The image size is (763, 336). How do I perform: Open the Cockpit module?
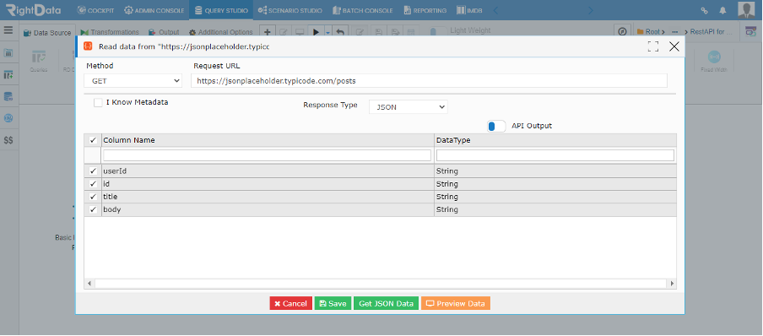pos(95,10)
